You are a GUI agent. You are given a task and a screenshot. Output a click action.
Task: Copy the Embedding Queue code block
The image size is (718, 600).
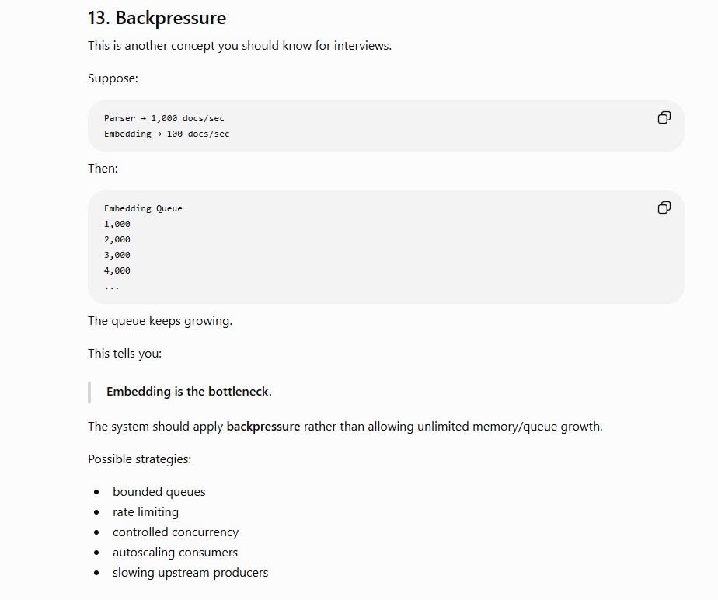(x=664, y=208)
